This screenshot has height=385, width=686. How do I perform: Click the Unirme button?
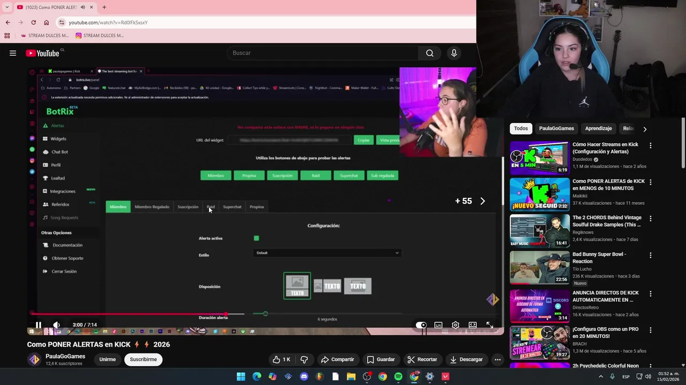tap(107, 359)
